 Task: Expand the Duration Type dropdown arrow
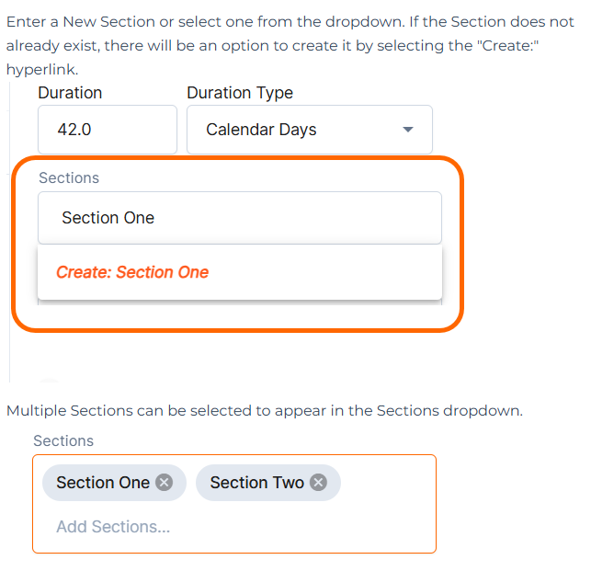coord(408,130)
